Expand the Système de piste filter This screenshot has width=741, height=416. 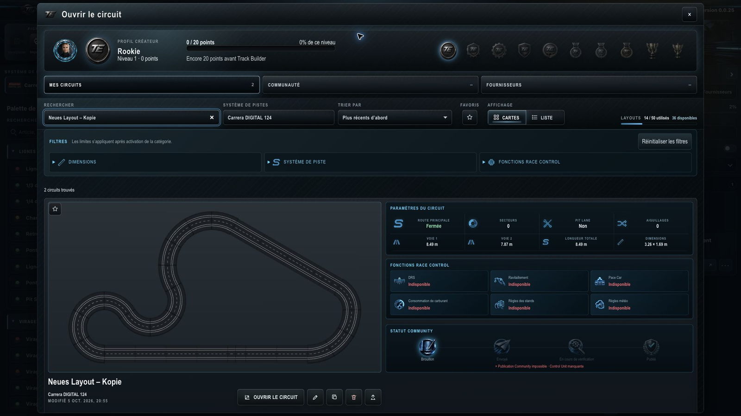[x=370, y=162]
